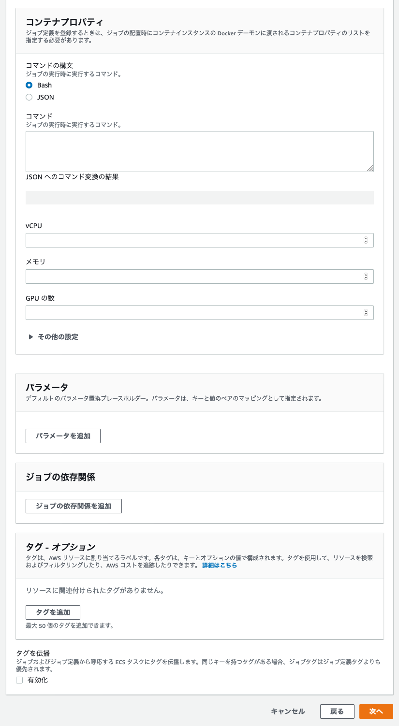Click the メモリ number input field

(x=200, y=276)
